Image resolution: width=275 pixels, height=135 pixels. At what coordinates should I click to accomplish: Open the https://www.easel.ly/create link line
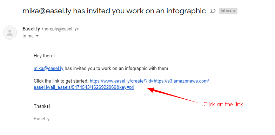pos(149,81)
